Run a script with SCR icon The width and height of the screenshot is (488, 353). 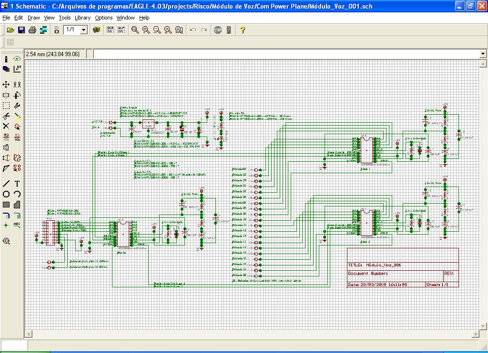pos(110,30)
